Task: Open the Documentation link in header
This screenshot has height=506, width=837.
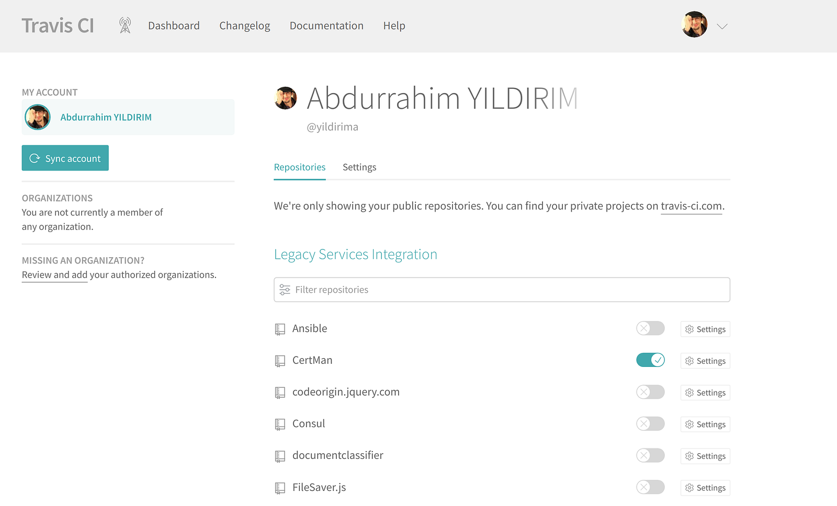Action: pyautogui.click(x=326, y=26)
